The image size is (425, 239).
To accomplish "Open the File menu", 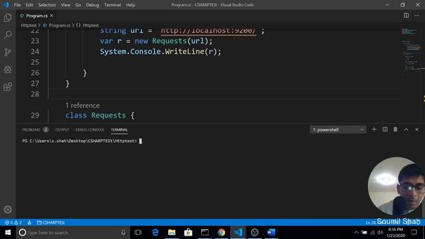I will point(17,5).
